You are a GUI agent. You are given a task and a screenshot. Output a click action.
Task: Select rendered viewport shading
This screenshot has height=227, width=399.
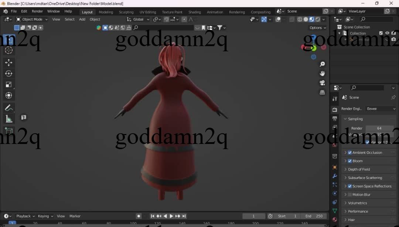[x=318, y=19]
